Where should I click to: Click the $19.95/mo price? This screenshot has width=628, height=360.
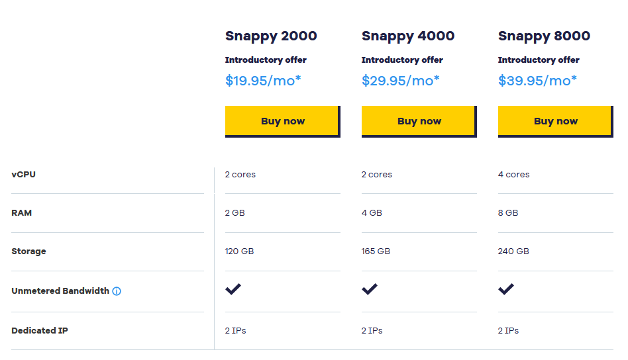[x=263, y=81]
